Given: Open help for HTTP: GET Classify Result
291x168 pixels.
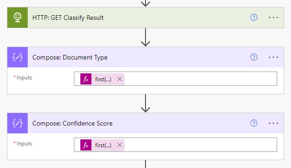Looking at the screenshot, I should (254, 18).
